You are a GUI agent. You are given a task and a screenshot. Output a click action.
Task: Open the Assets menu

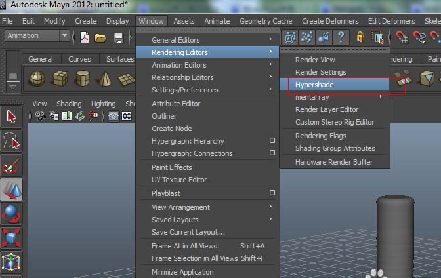184,21
